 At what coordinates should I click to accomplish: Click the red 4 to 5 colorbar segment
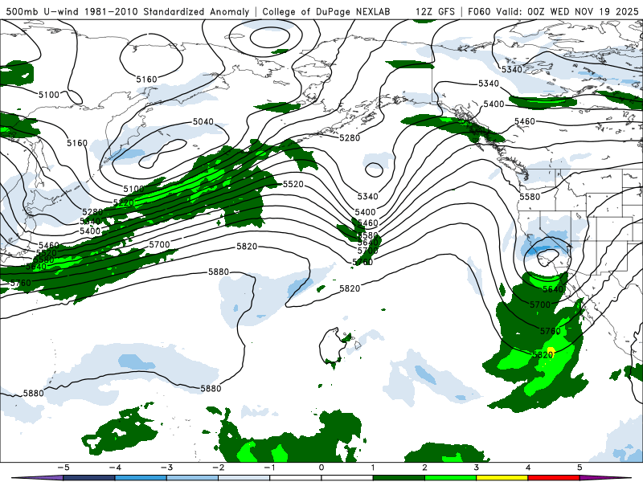pos(554,478)
